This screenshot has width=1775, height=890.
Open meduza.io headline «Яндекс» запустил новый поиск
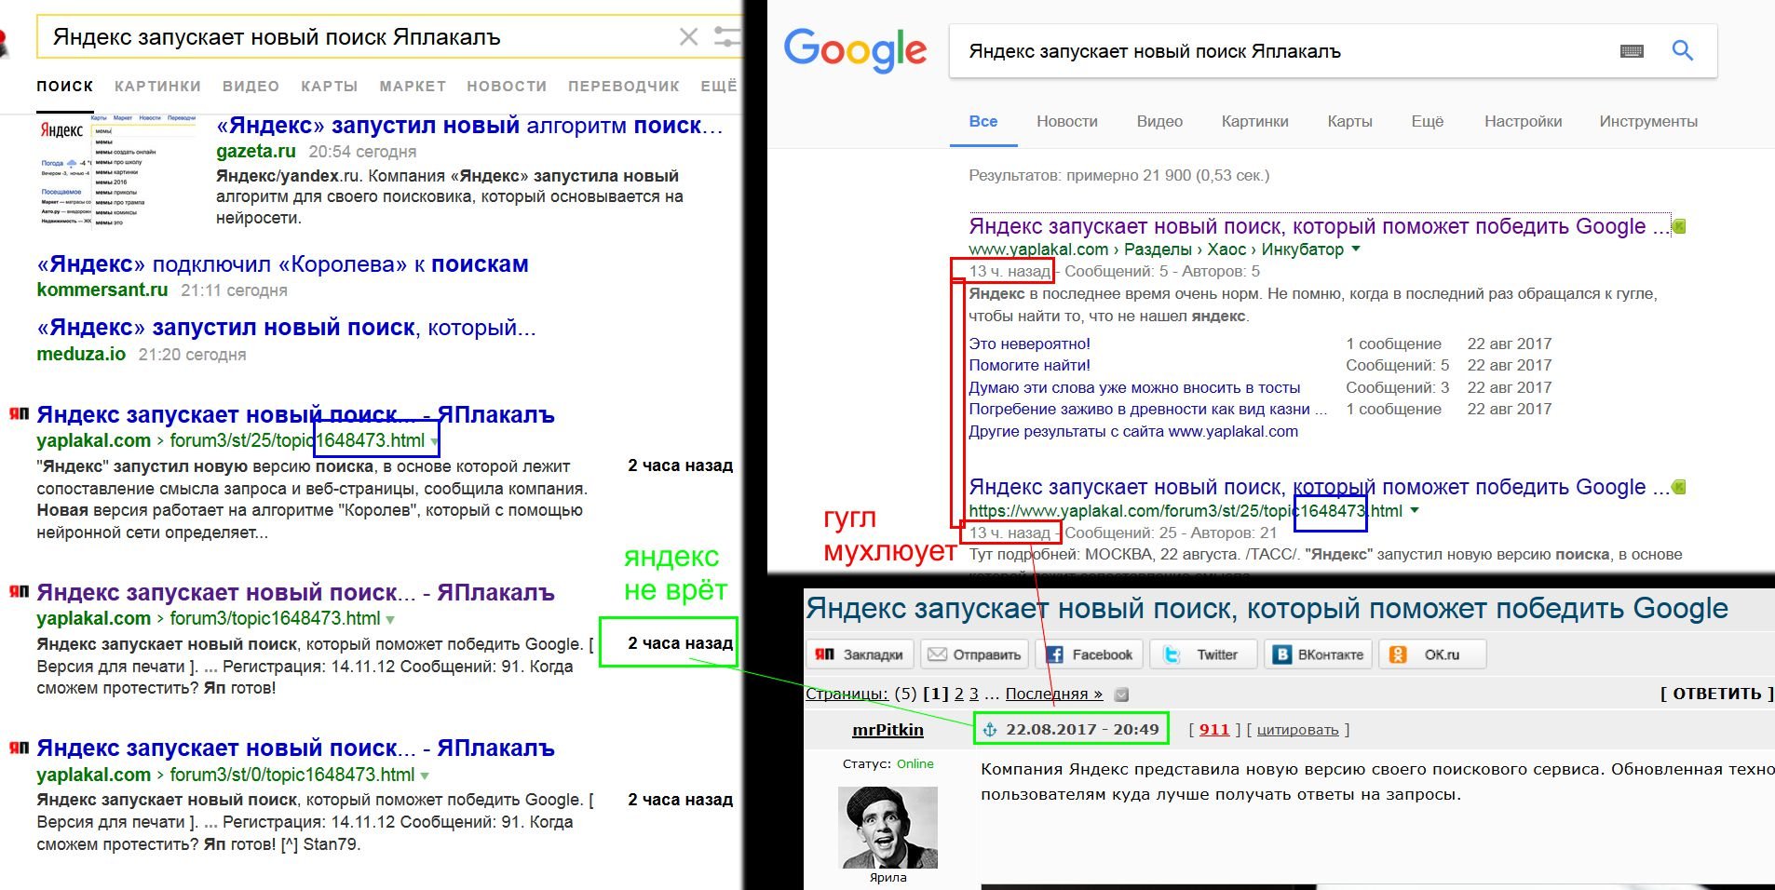(286, 328)
